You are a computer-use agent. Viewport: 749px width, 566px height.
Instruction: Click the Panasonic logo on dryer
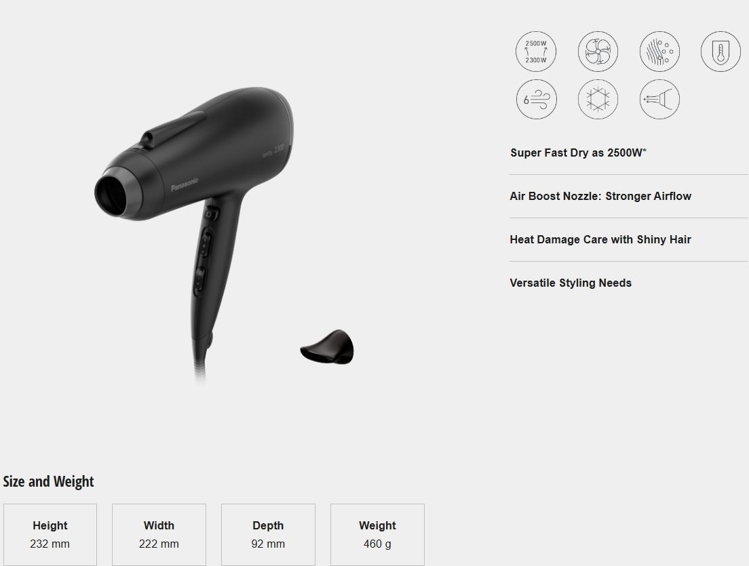tap(185, 184)
